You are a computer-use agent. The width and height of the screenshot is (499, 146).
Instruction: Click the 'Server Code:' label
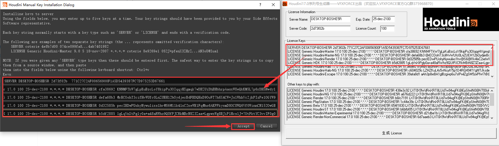(x=298, y=29)
